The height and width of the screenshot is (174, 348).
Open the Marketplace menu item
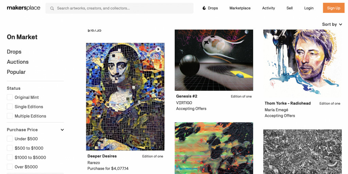click(x=240, y=8)
